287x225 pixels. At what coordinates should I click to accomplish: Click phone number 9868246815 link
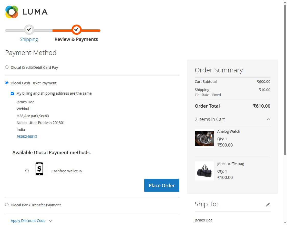click(27, 137)
